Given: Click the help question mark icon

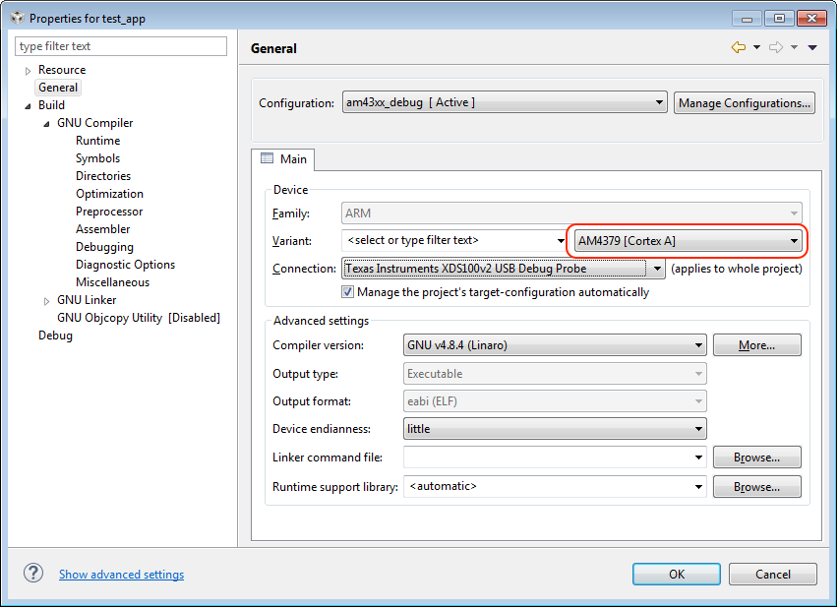Looking at the screenshot, I should pos(33,574).
